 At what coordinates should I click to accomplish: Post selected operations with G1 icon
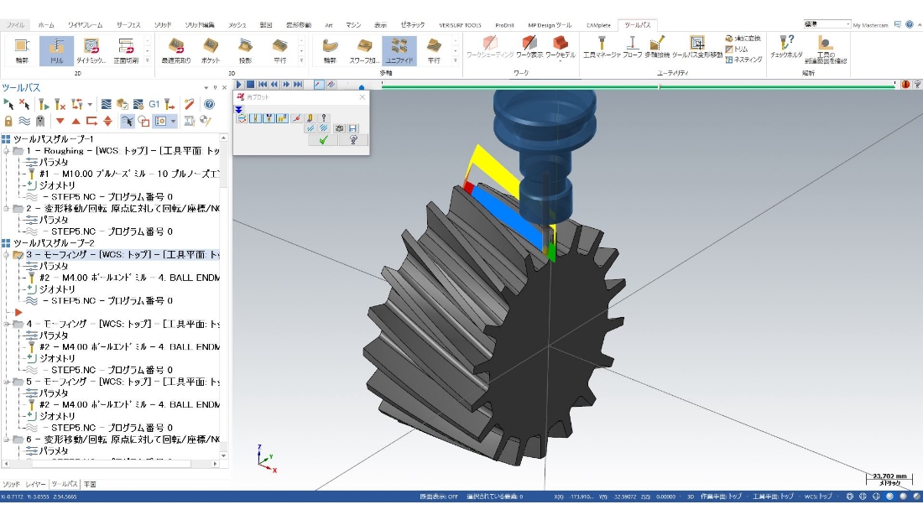point(154,104)
